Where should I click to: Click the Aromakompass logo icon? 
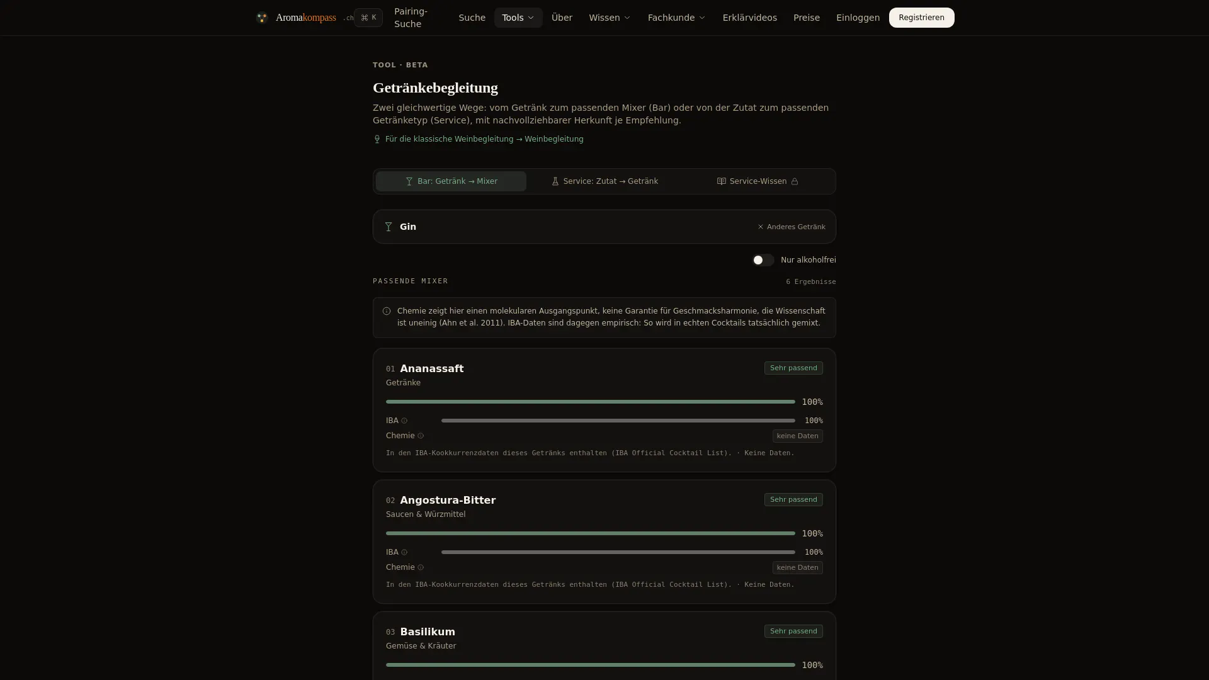pos(262,18)
